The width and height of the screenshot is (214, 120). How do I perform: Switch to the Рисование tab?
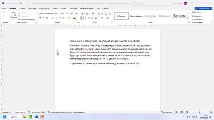[32, 8]
